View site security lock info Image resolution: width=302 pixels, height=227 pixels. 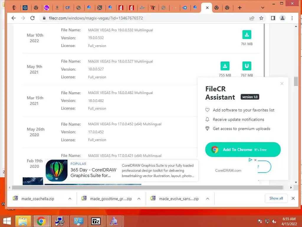(x=44, y=18)
